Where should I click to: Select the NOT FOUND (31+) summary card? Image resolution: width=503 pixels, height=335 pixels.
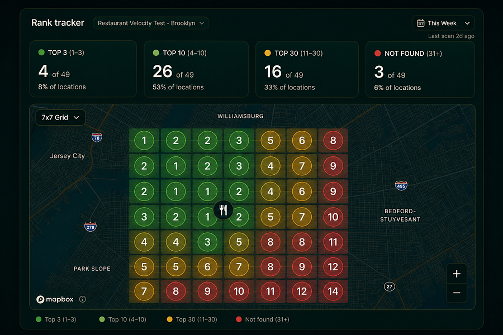click(x=420, y=69)
